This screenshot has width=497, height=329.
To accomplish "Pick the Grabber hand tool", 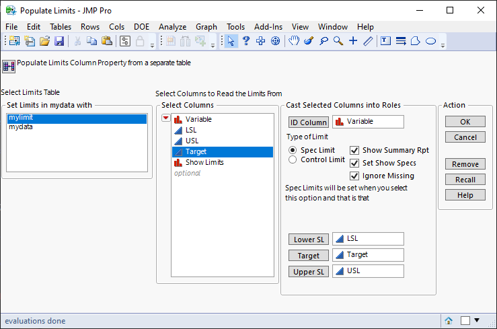I will coord(294,41).
